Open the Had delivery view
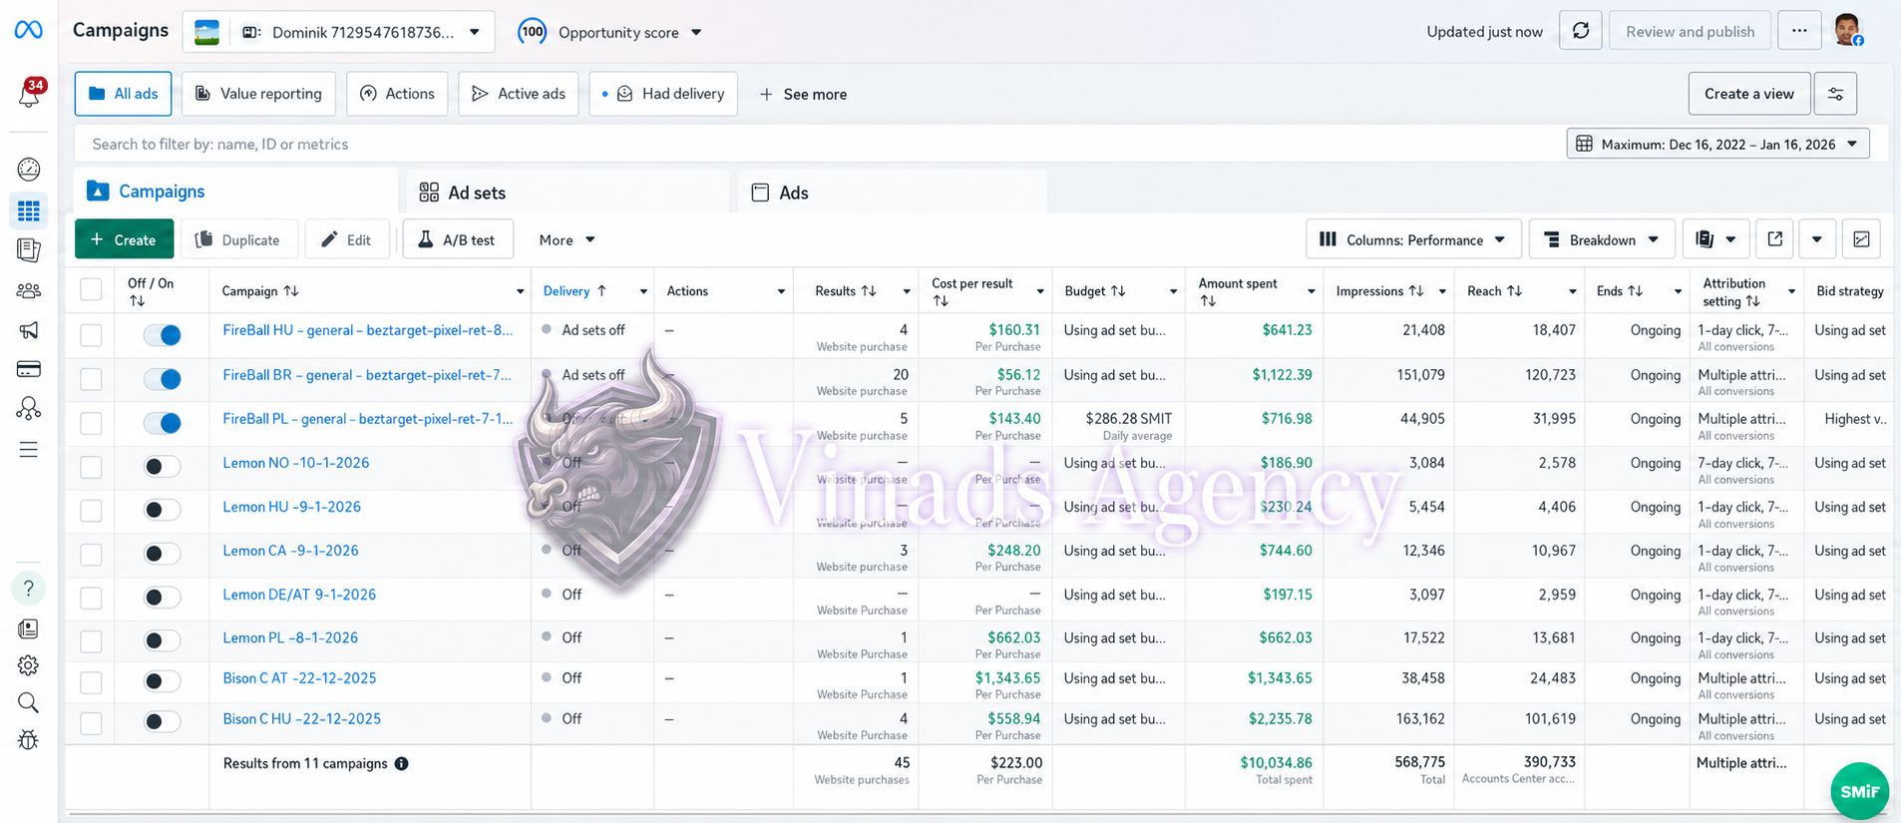 663,94
